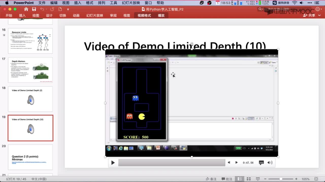Open the 开始 ribbon tab

(9, 15)
